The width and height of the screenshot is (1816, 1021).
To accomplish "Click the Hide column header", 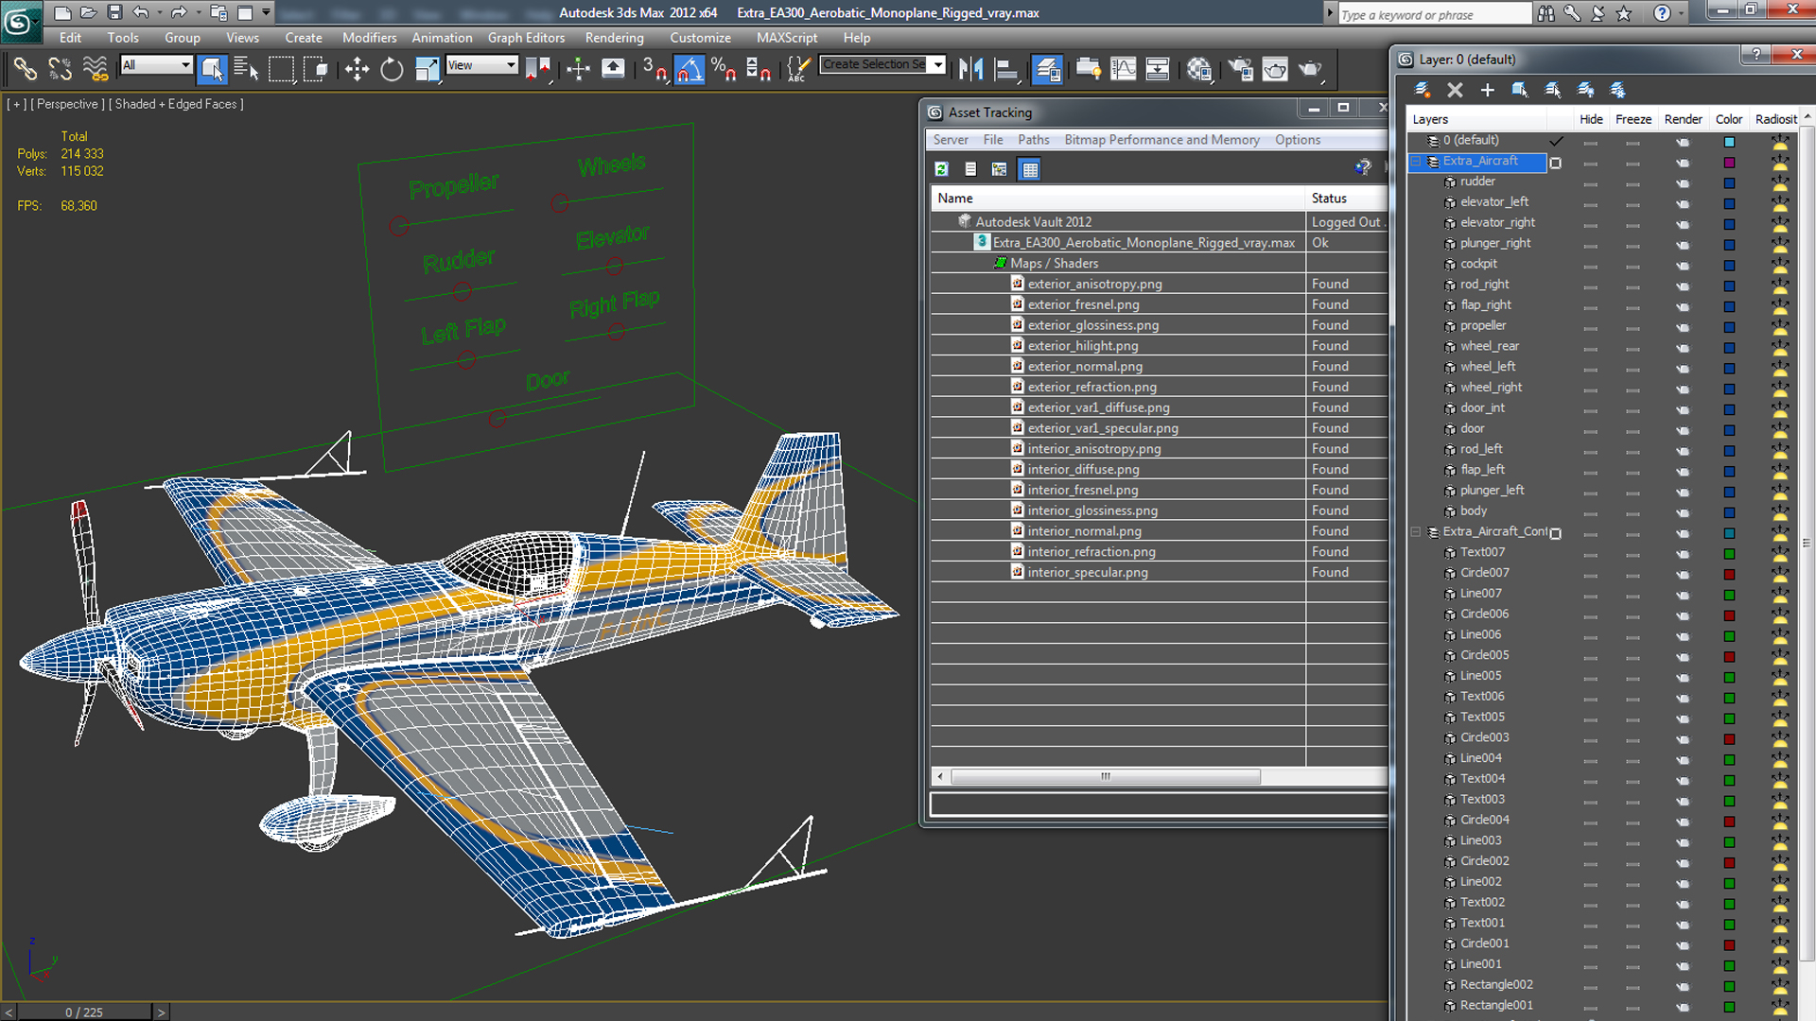I will pos(1591,119).
